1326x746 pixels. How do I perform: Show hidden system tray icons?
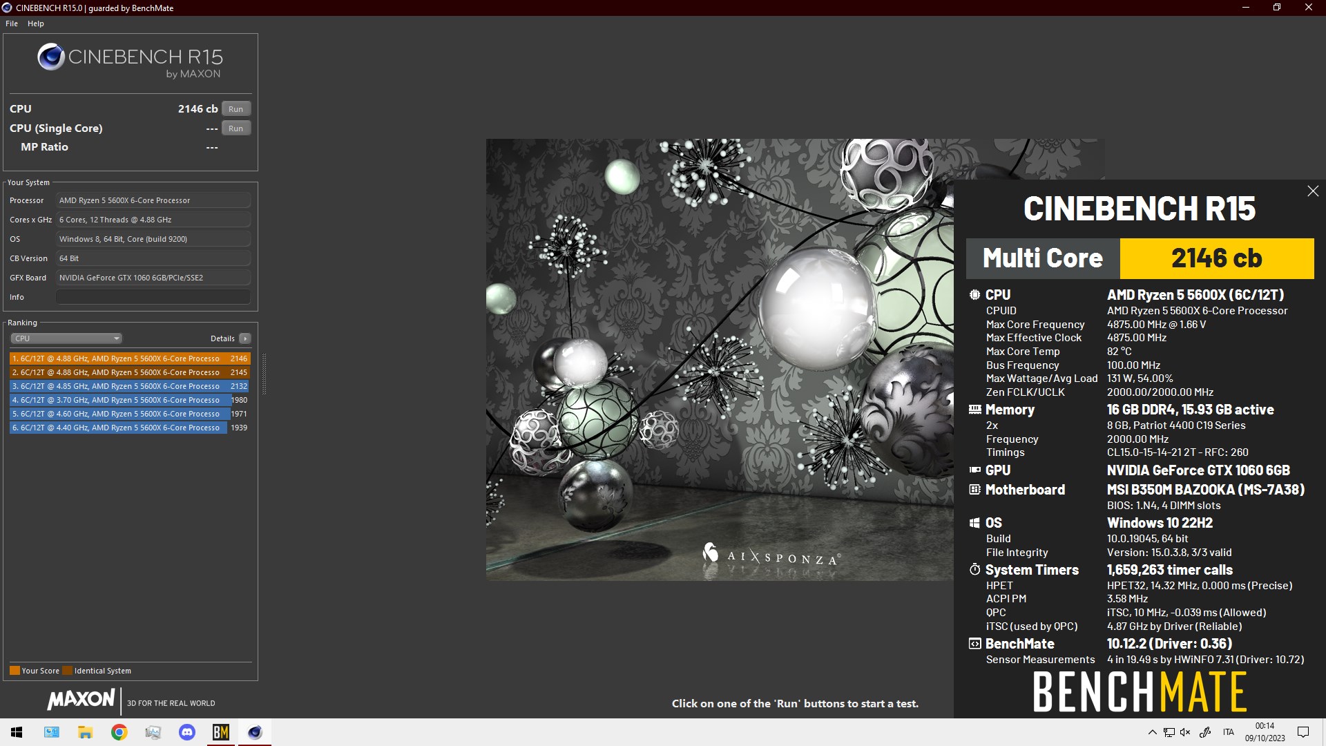point(1152,732)
